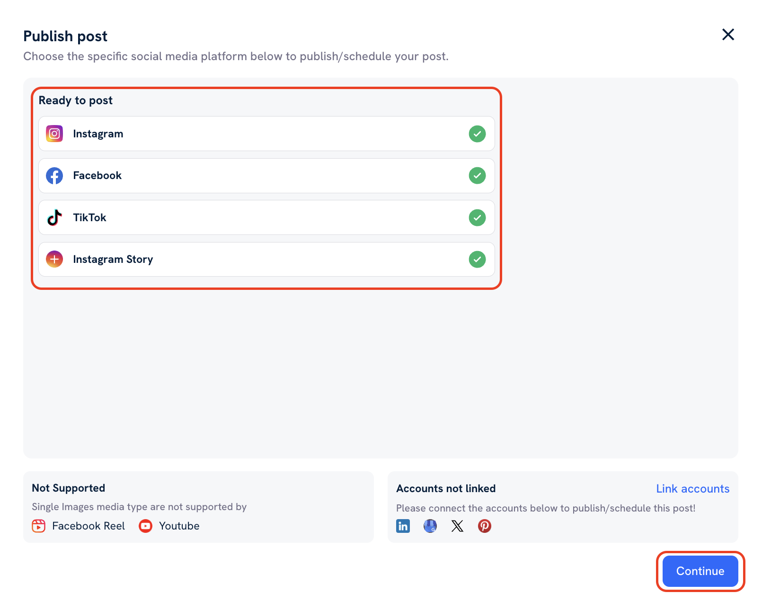The image size is (762, 611).
Task: Click the LinkedIn unlinked account icon
Action: point(403,526)
